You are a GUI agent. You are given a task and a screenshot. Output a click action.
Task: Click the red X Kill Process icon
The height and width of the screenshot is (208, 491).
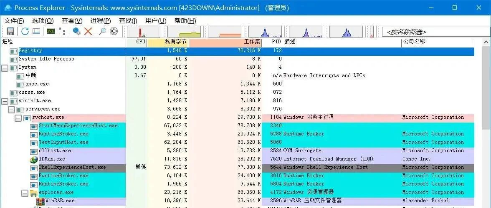pyautogui.click(x=89, y=31)
